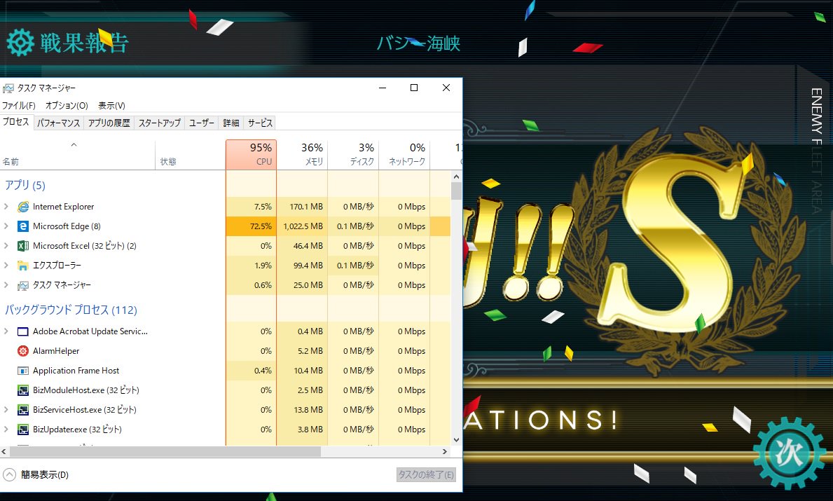Screen dimensions: 833x501
Task: Switch to the パフォーマンス tab
Action: (58, 123)
